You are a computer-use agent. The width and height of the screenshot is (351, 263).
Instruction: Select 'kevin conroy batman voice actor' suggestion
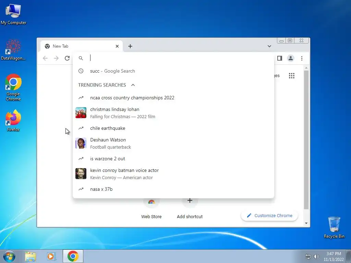point(173,174)
